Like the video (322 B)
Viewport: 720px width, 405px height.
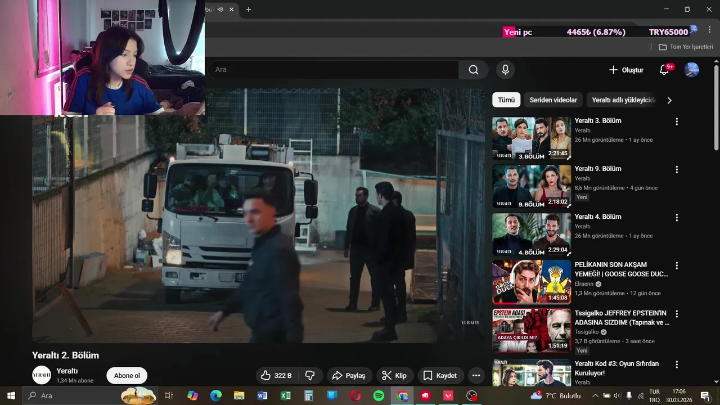point(277,376)
